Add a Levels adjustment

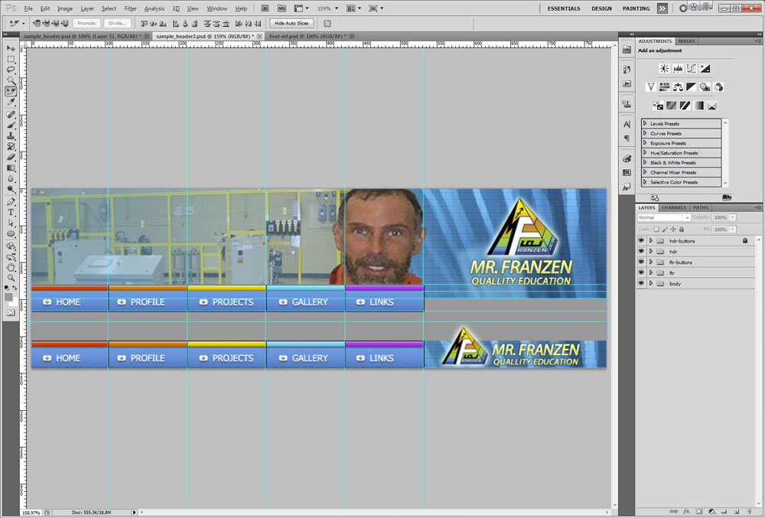coord(678,69)
